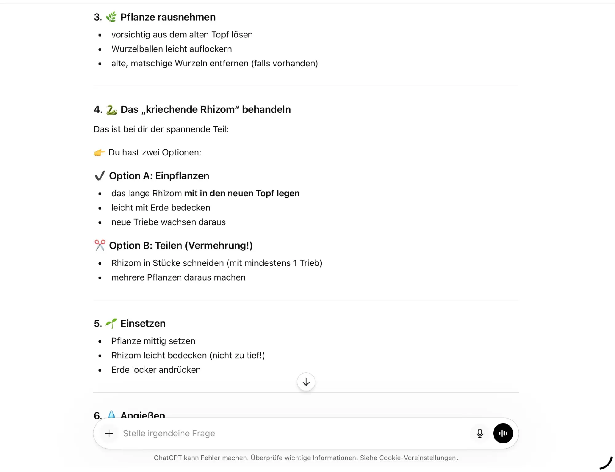Image resolution: width=615 pixels, height=472 pixels.
Task: Click the herb emoji next to Pflanze rausnehmen
Action: click(111, 17)
